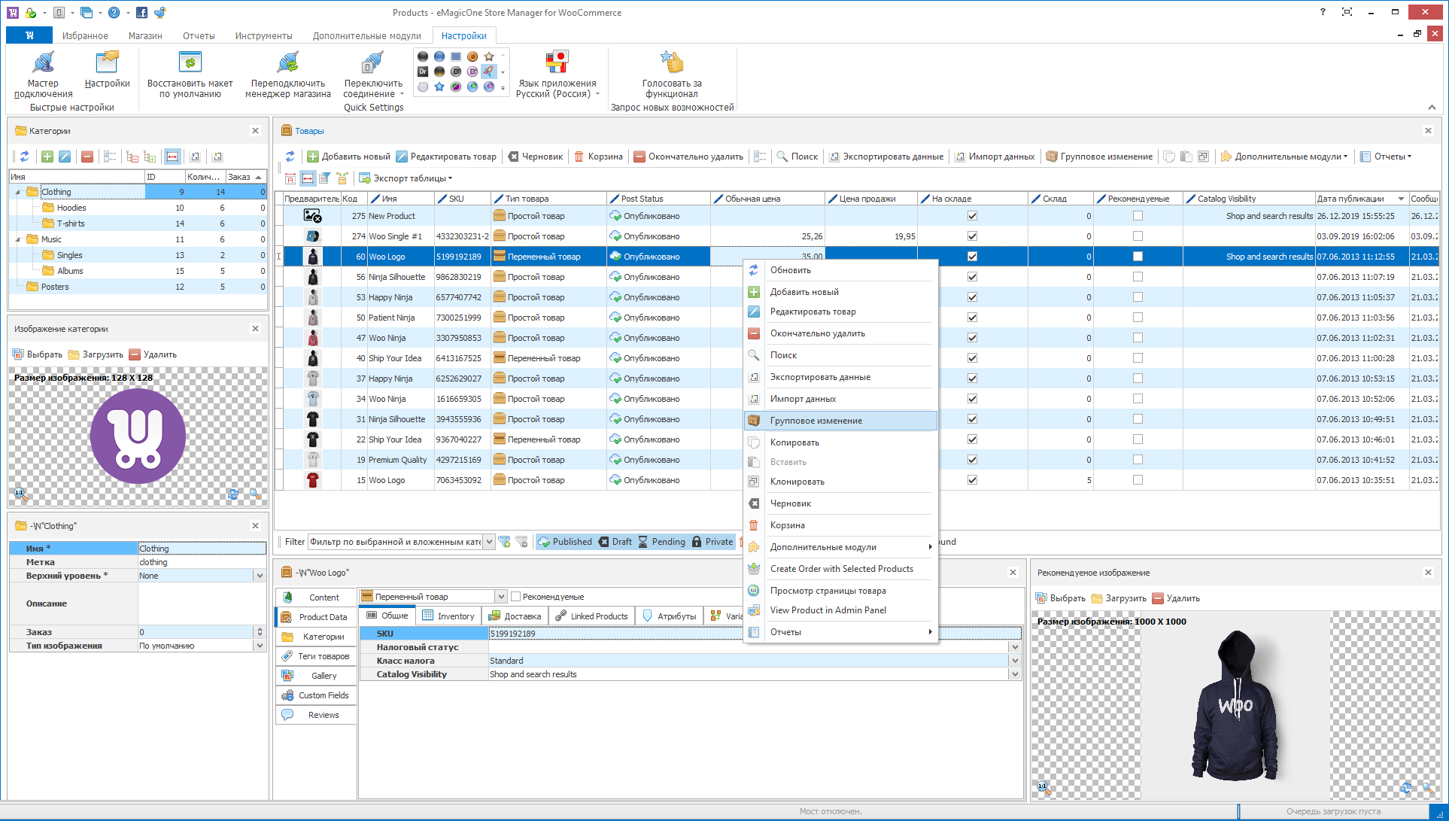Open Filter category dropdown
The width and height of the screenshot is (1449, 821).
tap(490, 542)
